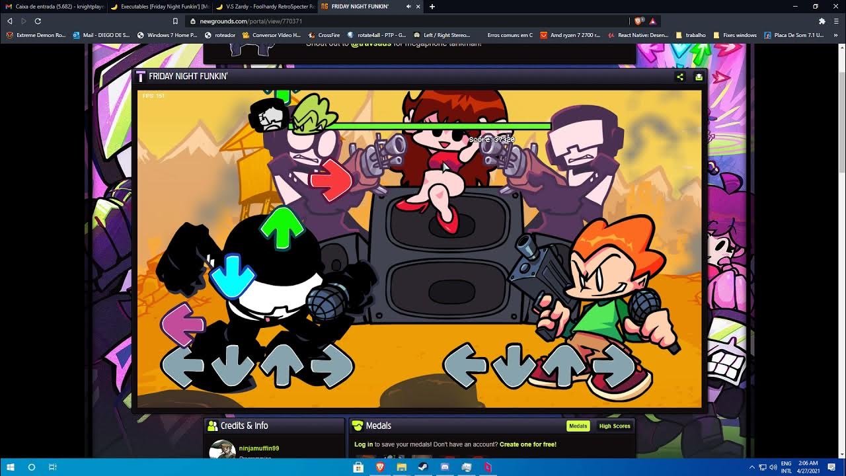Click Score text in game

[x=492, y=139]
